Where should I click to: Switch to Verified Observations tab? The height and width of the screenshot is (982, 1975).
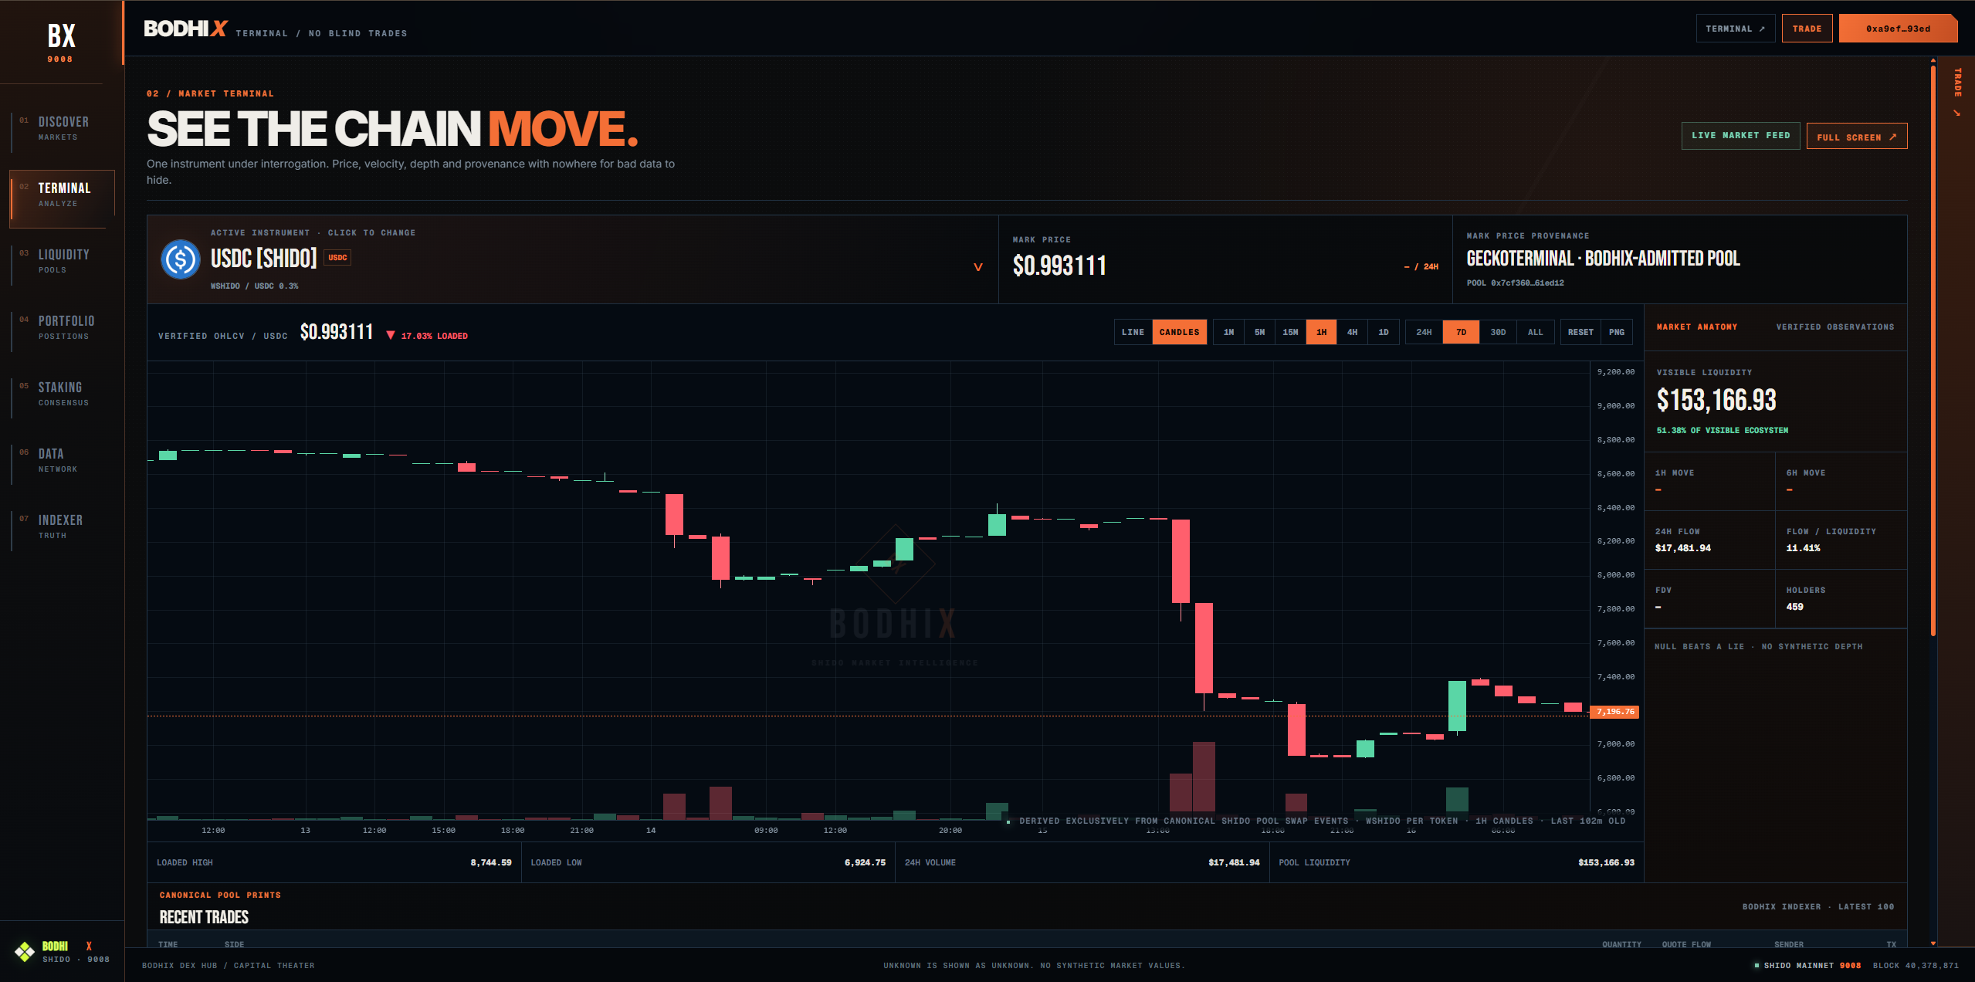coord(1834,327)
